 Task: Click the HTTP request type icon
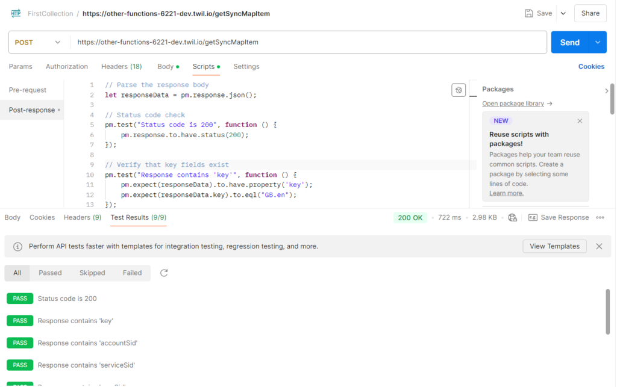point(16,13)
